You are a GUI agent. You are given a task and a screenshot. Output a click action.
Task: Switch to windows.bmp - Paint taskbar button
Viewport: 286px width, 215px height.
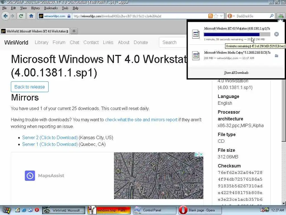click(x=109, y=210)
